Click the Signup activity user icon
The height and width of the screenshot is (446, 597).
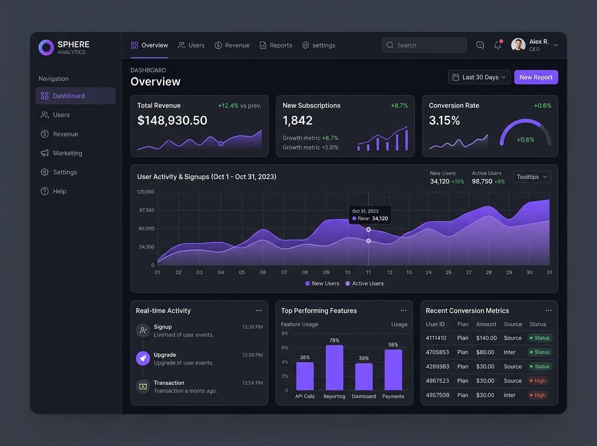143,331
